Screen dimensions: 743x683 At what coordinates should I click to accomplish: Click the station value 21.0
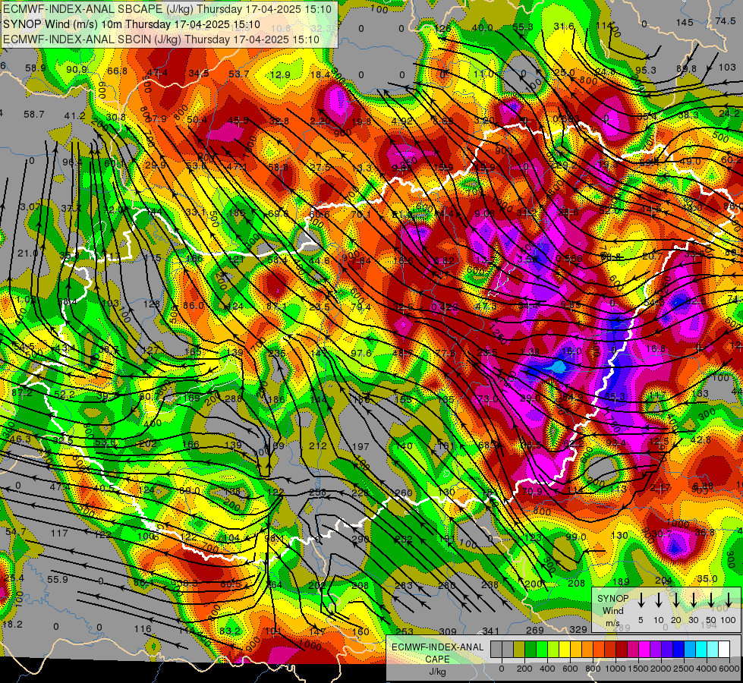(27, 253)
